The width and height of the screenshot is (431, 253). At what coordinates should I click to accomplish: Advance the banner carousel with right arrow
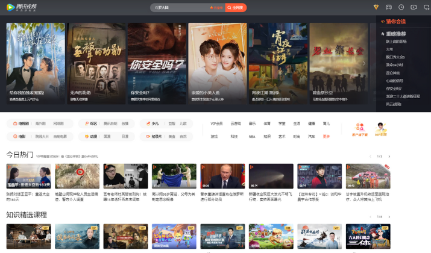click(x=364, y=63)
